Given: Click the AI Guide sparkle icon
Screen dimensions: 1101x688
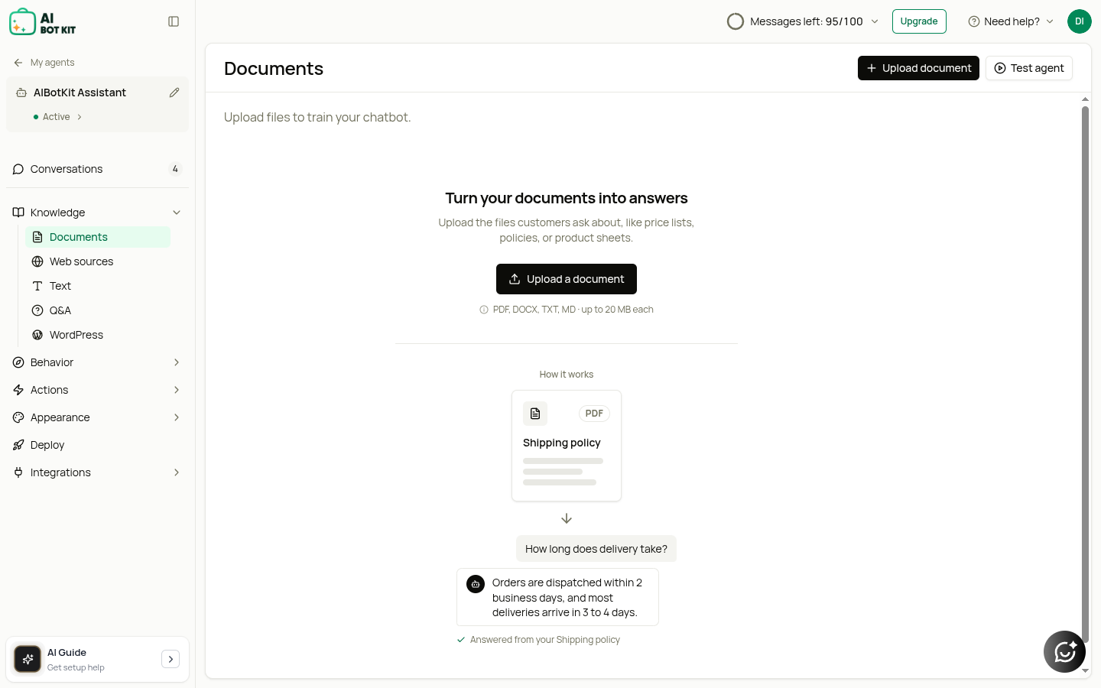Looking at the screenshot, I should click(x=28, y=659).
